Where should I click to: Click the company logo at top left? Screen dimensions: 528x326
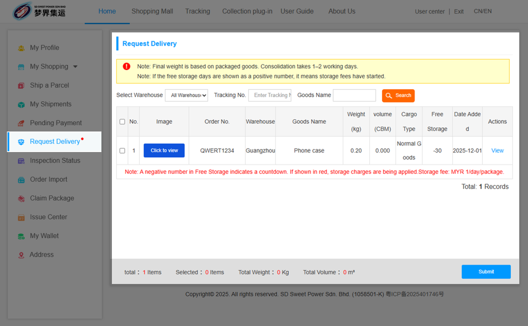point(39,11)
